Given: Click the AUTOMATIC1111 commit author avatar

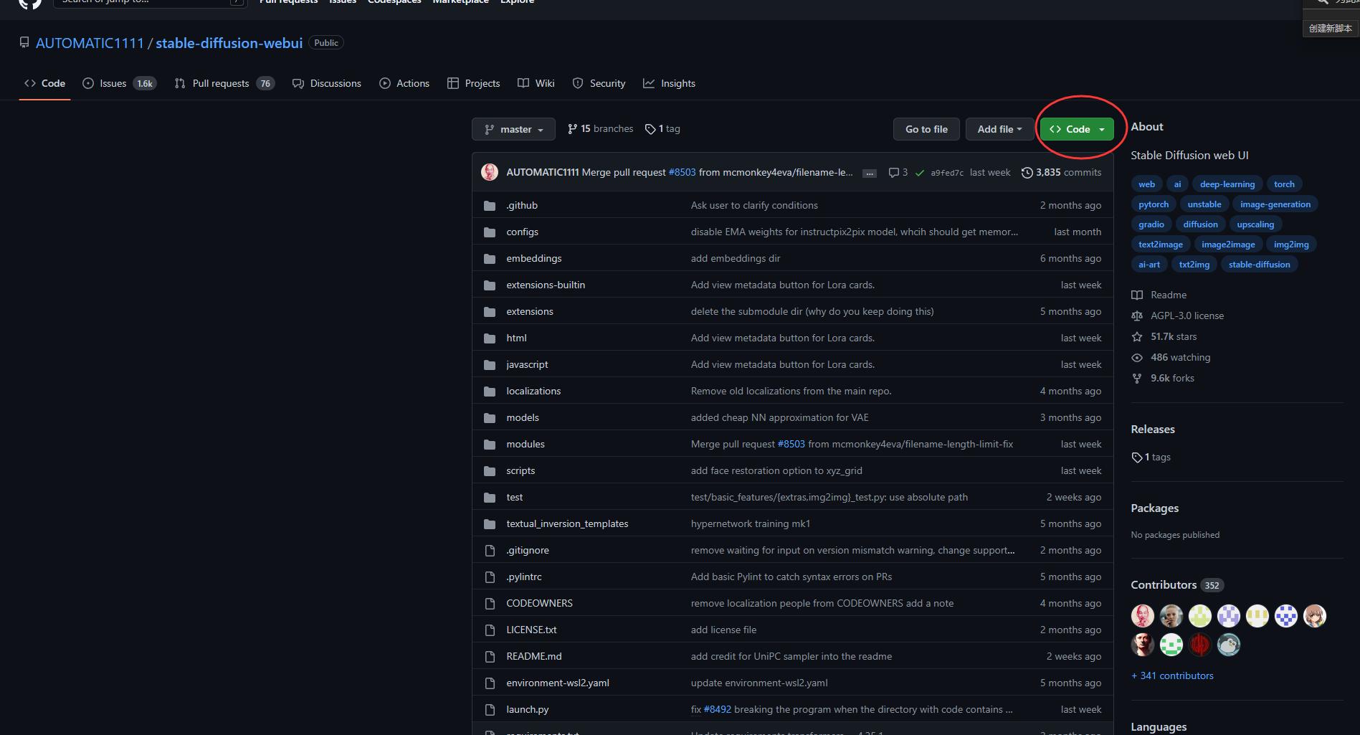Looking at the screenshot, I should pos(490,173).
